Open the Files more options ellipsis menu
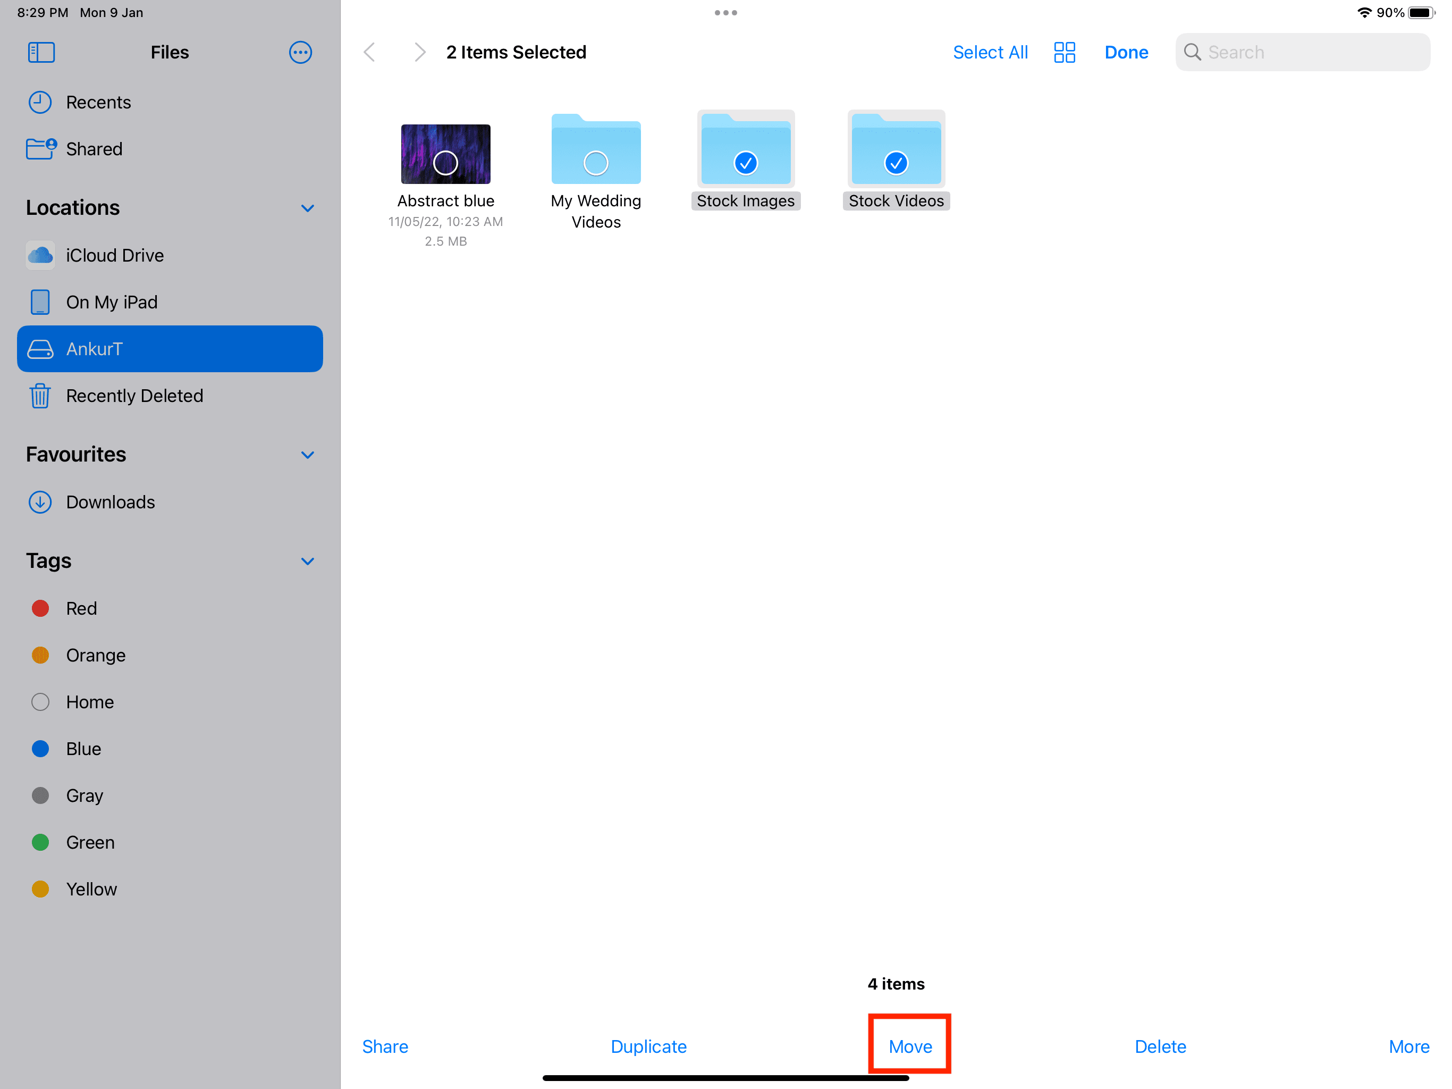This screenshot has width=1452, height=1089. (x=300, y=53)
